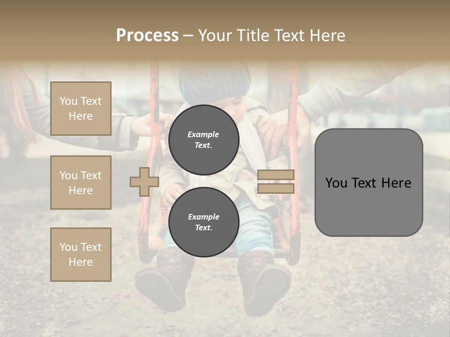Select the large gray rounded 'You Text Here' box

point(369,183)
